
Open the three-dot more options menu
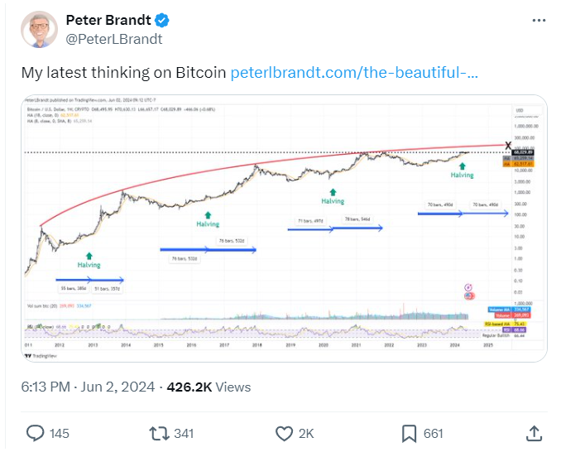539,21
